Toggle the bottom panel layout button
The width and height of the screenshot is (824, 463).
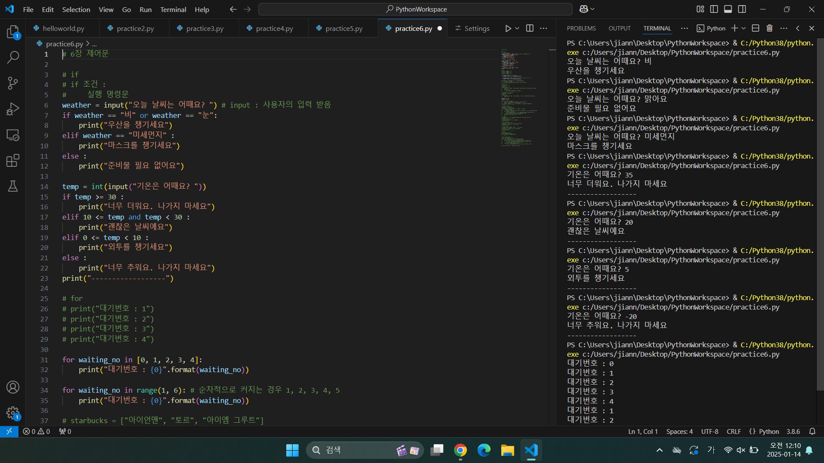point(728,9)
